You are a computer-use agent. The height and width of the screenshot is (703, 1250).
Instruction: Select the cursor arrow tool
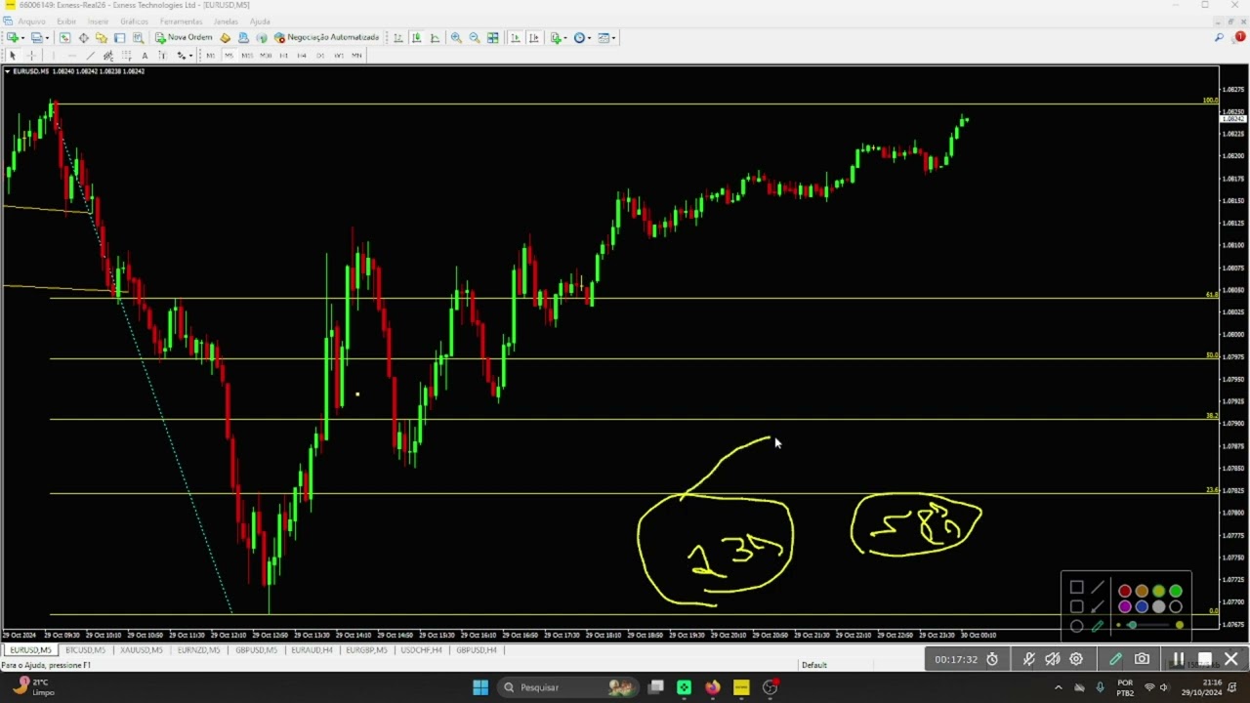[x=12, y=55]
